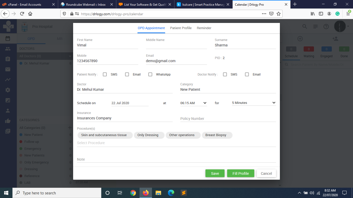
Task: Expand the profile avatar dropdown arrow
Action: pos(348,26)
